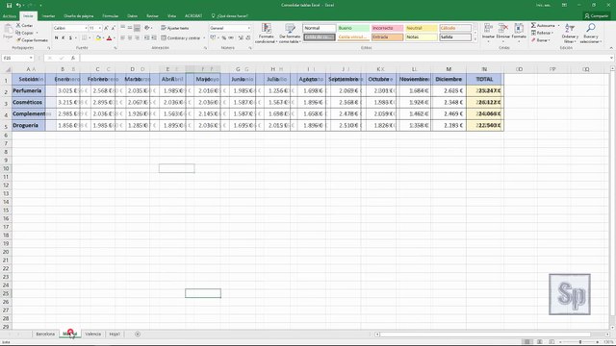Decrease font size button

click(114, 28)
